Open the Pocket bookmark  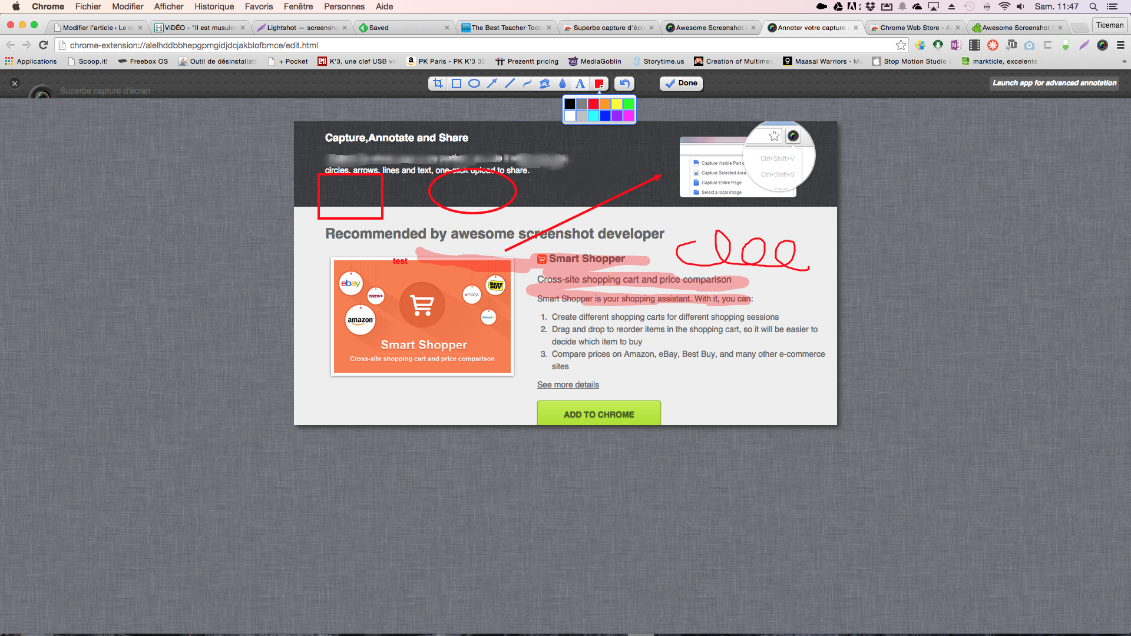click(x=289, y=61)
